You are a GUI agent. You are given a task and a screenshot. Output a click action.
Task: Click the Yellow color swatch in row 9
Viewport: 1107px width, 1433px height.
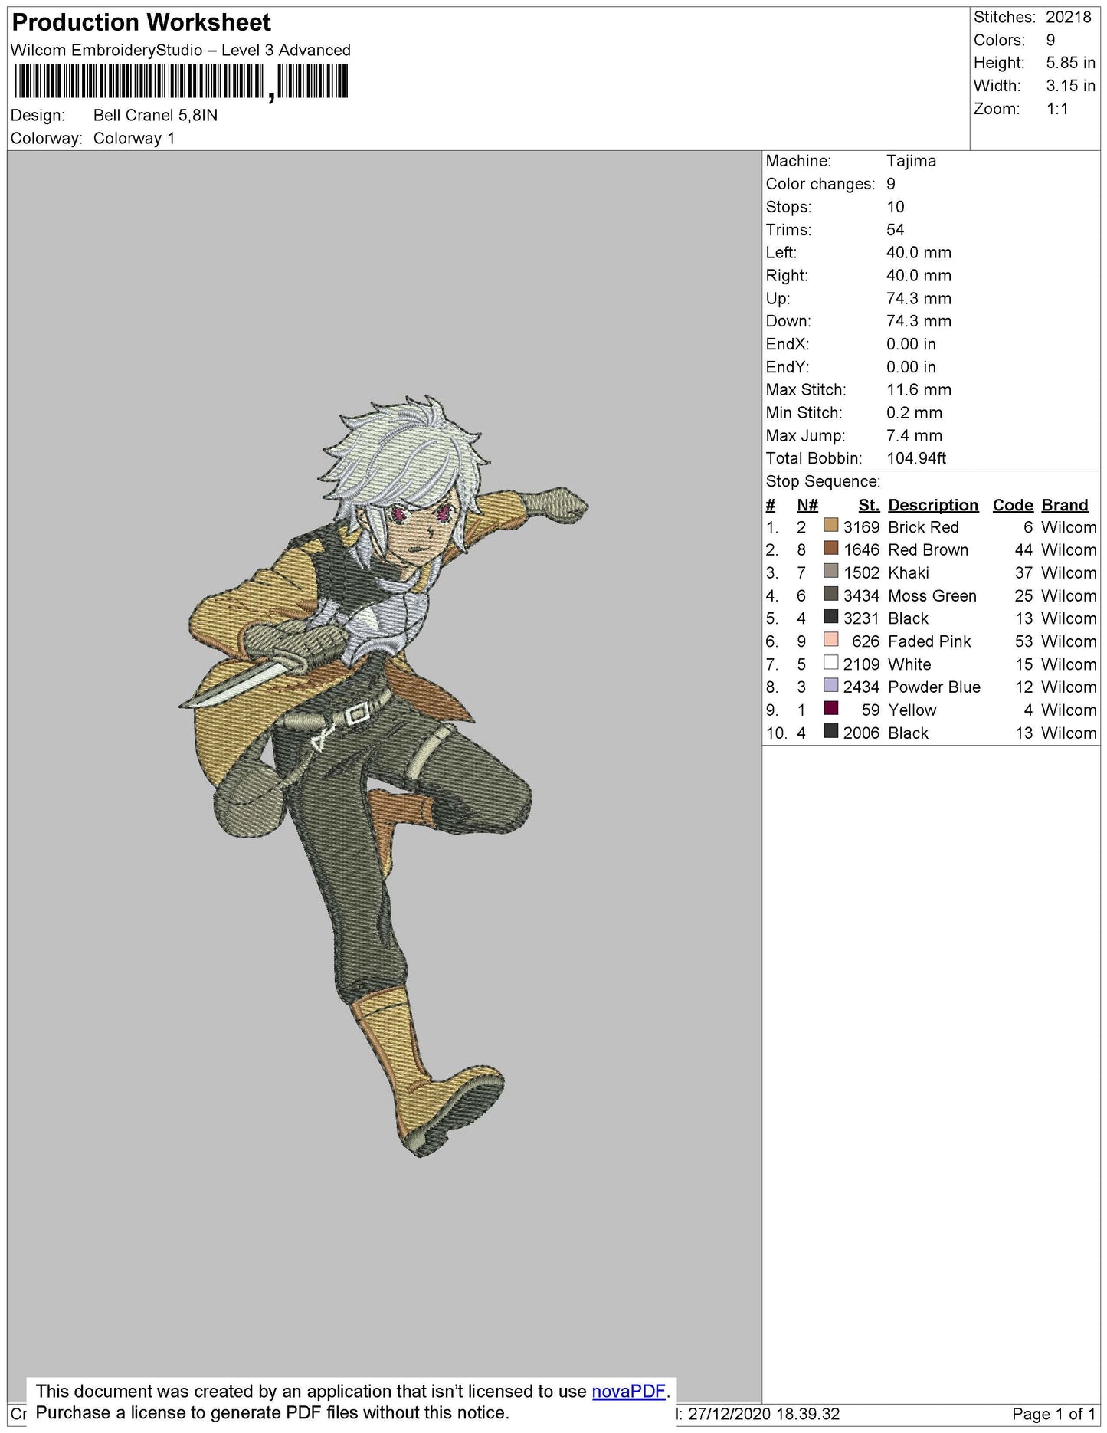click(830, 708)
